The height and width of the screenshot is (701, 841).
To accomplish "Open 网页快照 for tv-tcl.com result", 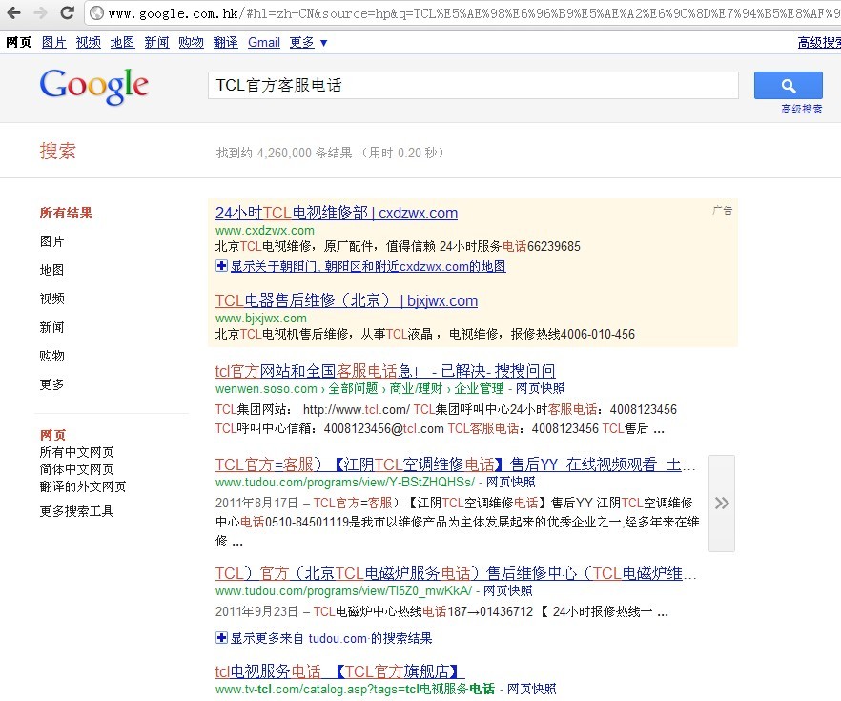I will click(531, 690).
